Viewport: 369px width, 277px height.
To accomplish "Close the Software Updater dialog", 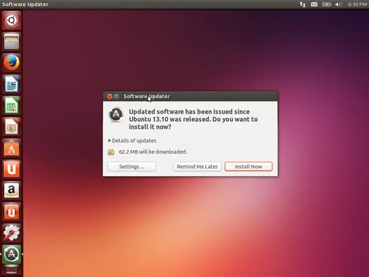I will [110, 96].
